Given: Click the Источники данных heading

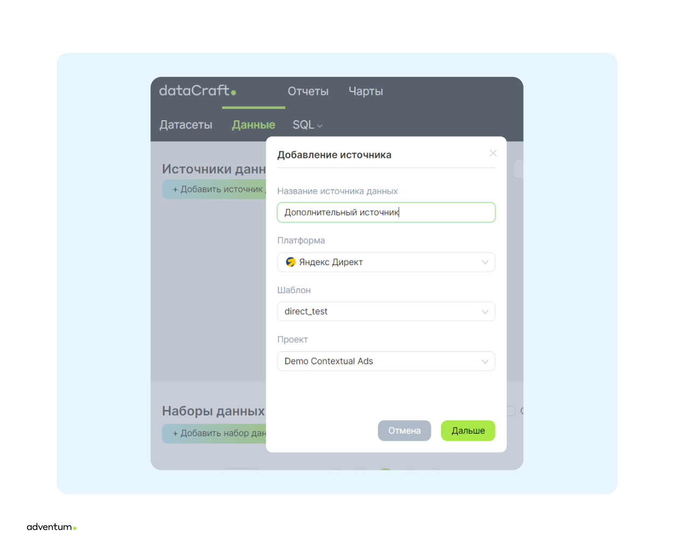Looking at the screenshot, I should point(214,169).
